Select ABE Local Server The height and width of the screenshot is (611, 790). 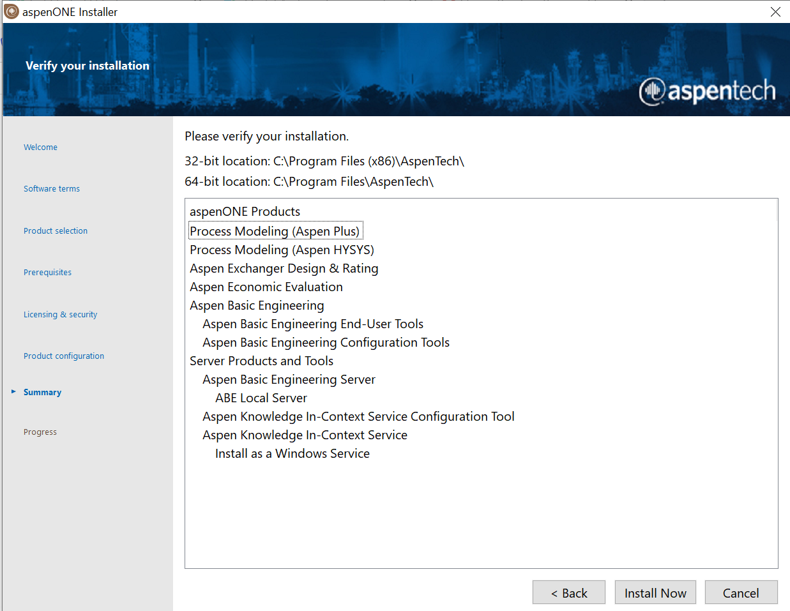[261, 398]
